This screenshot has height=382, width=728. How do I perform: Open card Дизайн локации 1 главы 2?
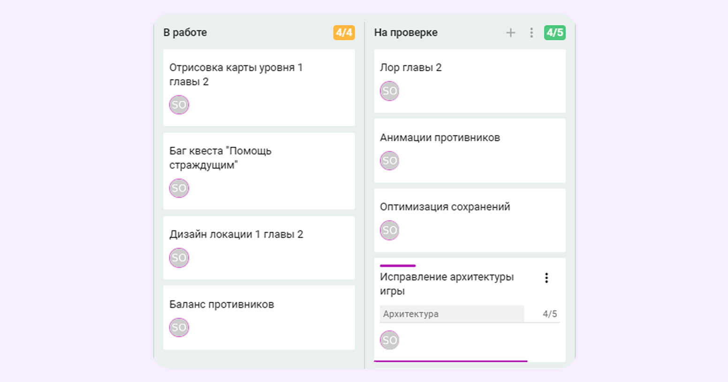[259, 248]
